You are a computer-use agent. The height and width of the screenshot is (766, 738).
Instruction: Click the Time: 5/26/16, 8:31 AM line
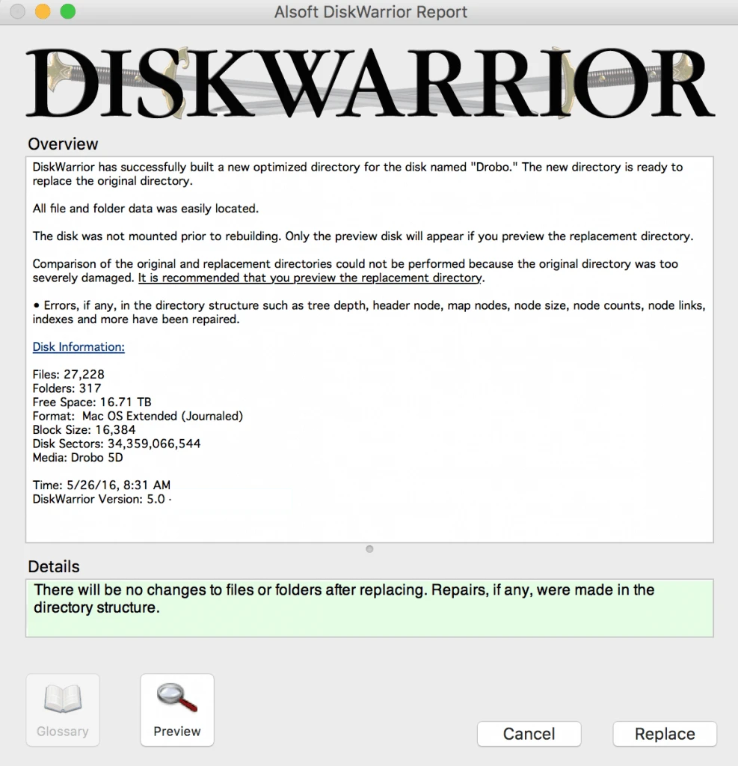[x=102, y=485]
